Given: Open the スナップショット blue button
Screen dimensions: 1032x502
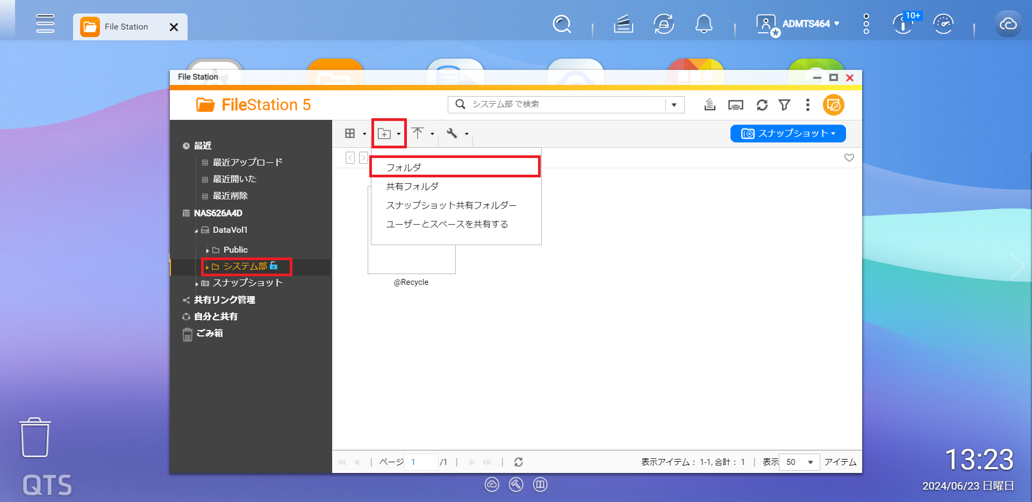Looking at the screenshot, I should point(788,133).
